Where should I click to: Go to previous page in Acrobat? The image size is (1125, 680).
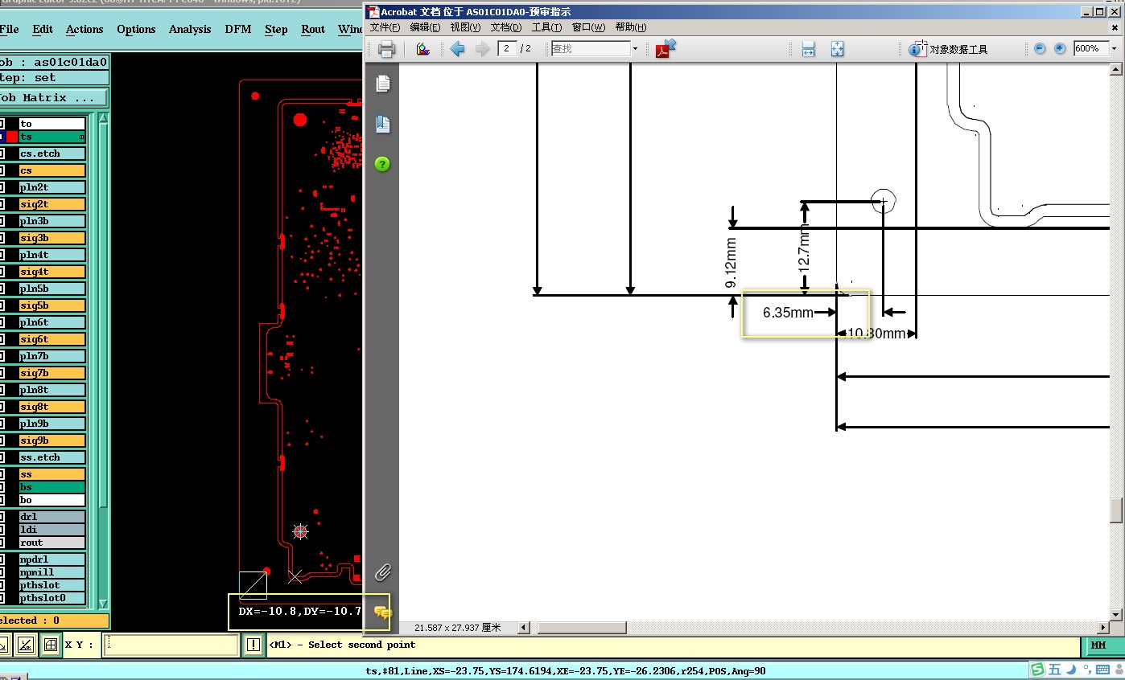(x=457, y=49)
